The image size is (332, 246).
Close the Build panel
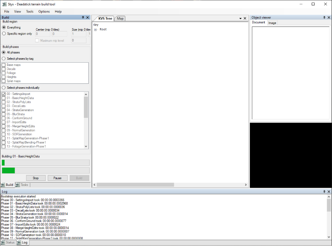88,17
